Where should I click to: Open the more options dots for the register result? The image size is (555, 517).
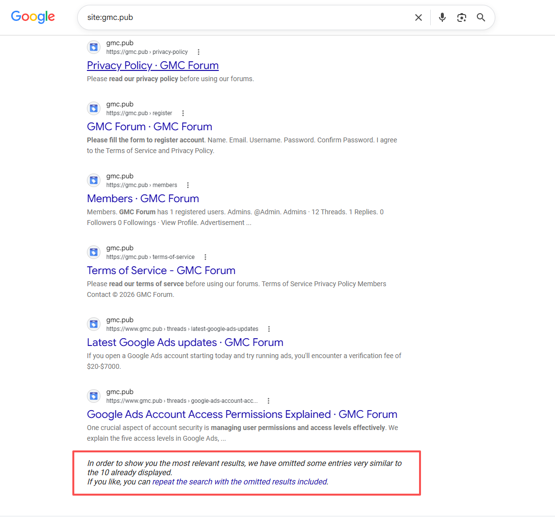coord(183,113)
